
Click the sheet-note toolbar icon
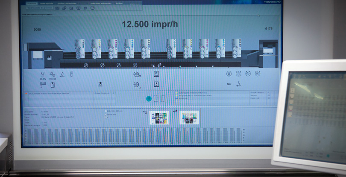click(x=85, y=8)
